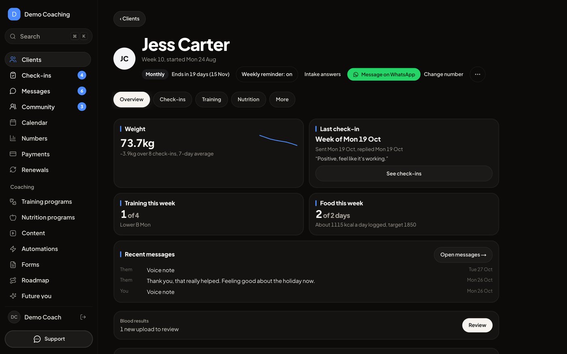567x354 pixels.
Task: Open the More tab dropdown
Action: (x=282, y=100)
